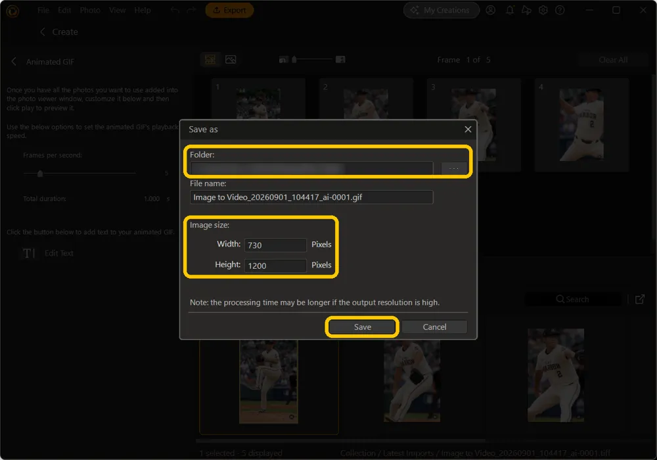The image size is (657, 460).
Task: Go back from Animated GIF panel
Action: tap(14, 62)
